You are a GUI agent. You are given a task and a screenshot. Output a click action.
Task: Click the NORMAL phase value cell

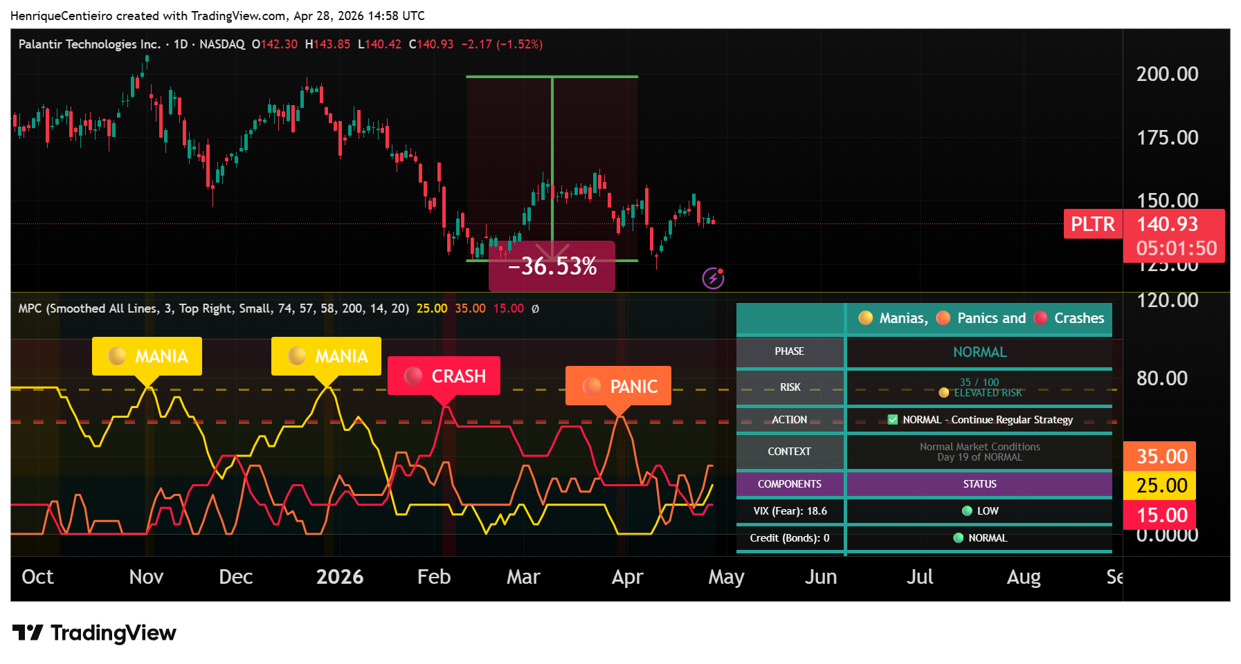979,352
